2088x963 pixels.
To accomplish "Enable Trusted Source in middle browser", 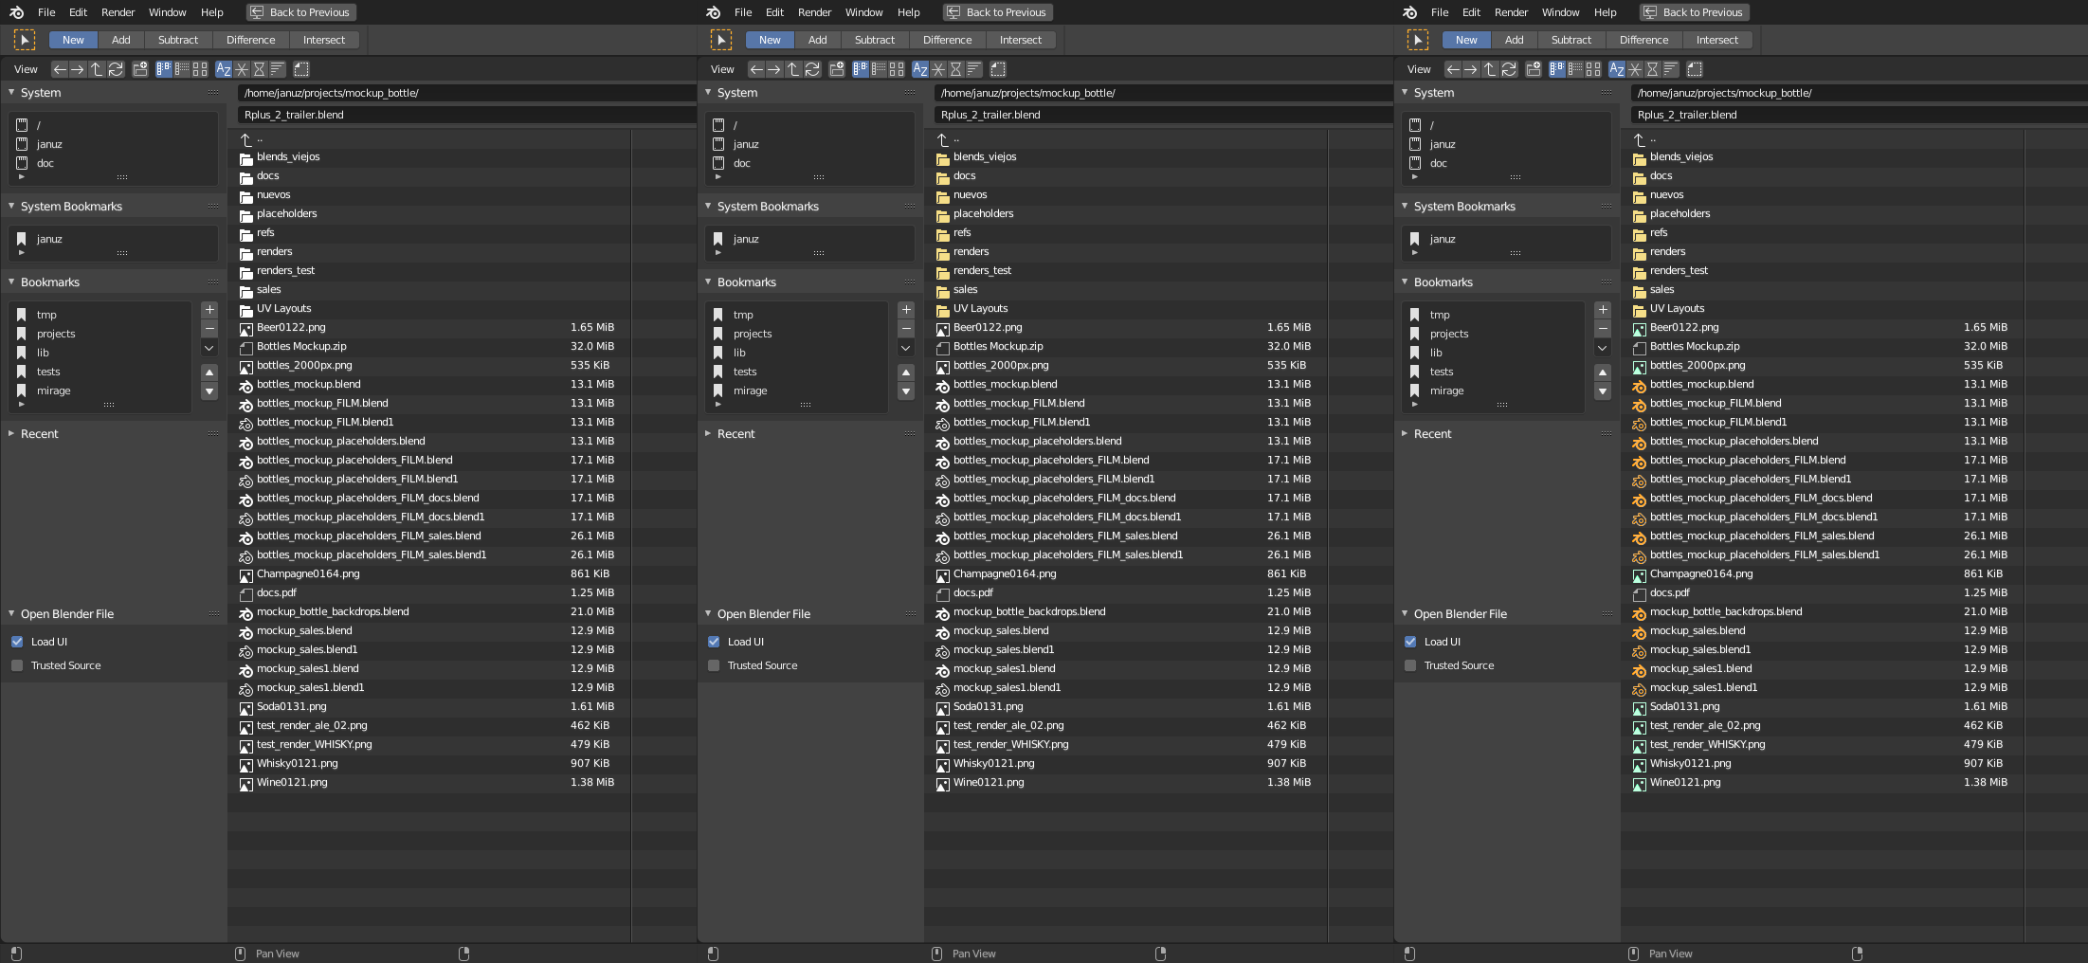I will [x=714, y=665].
